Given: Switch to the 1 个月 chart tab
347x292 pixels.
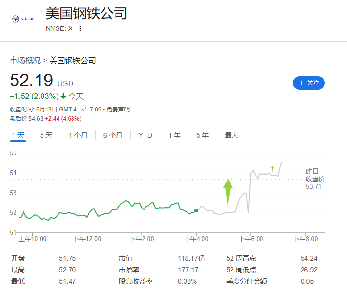Looking at the screenshot, I should click(x=78, y=135).
